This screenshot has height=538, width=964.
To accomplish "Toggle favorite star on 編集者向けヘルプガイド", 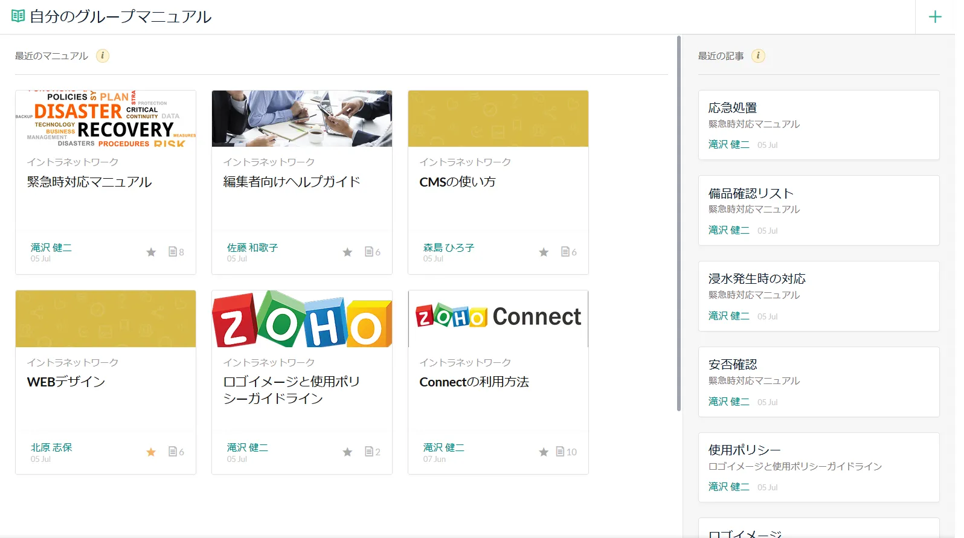I will click(x=347, y=252).
